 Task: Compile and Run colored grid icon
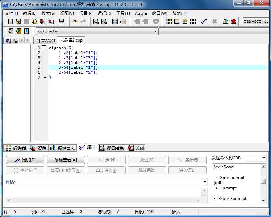pyautogui.click(x=185, y=21)
